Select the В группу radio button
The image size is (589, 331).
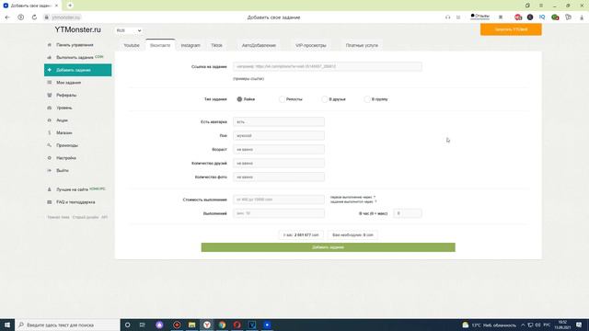point(367,99)
